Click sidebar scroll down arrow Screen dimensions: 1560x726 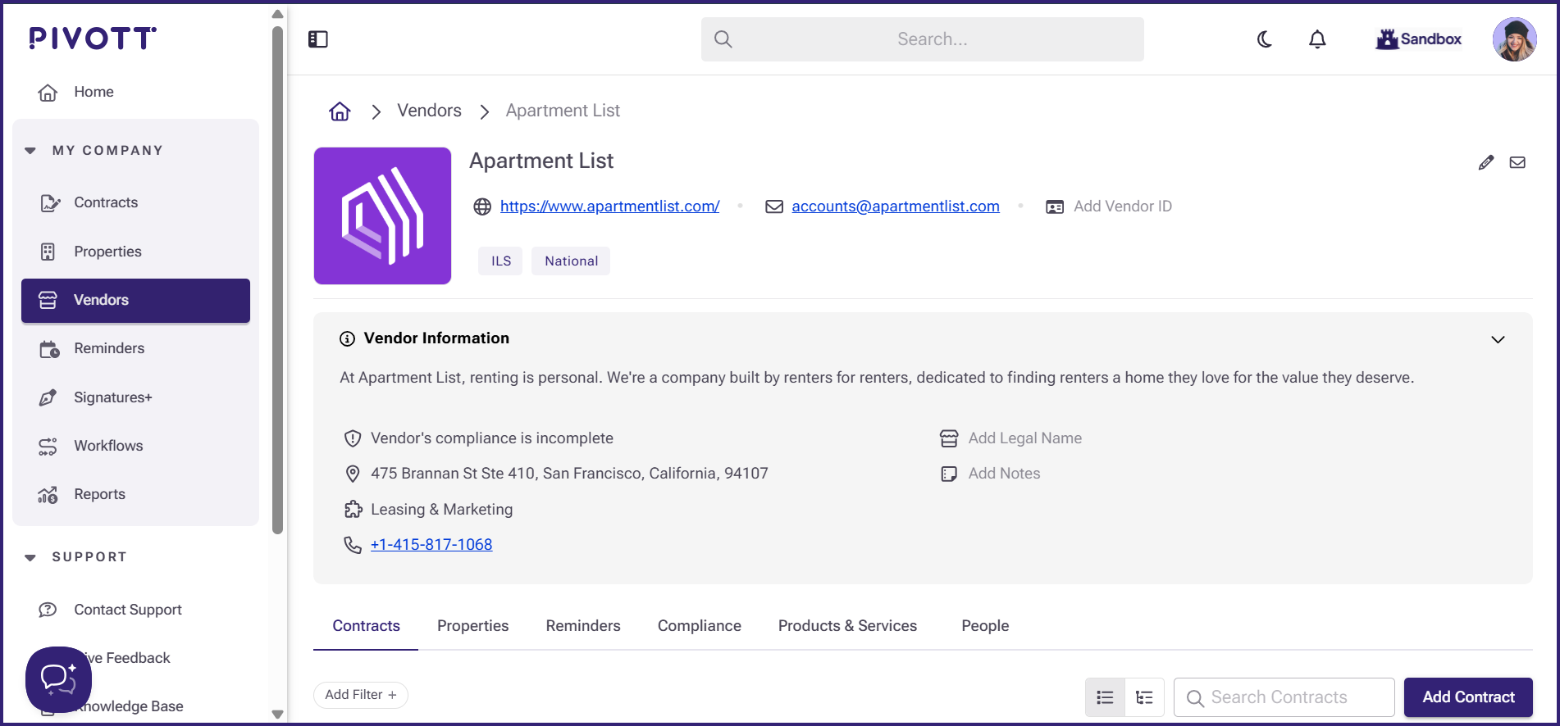click(x=277, y=715)
